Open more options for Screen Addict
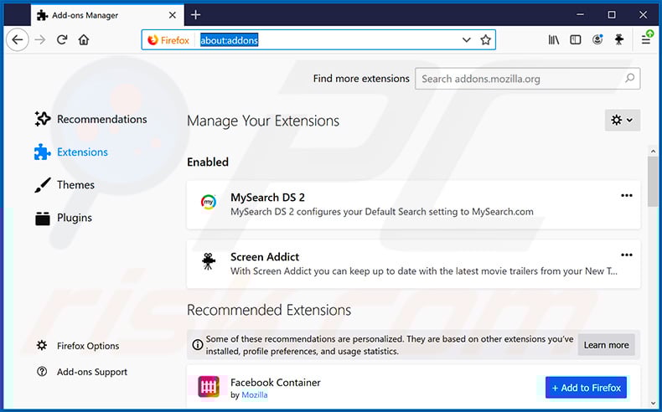This screenshot has width=662, height=412. (627, 255)
